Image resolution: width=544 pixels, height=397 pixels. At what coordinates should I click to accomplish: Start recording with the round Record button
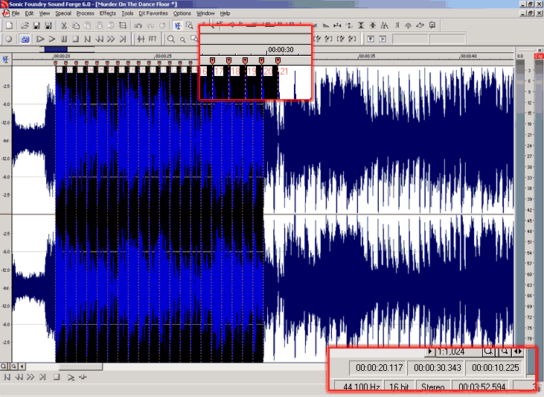tap(9, 39)
